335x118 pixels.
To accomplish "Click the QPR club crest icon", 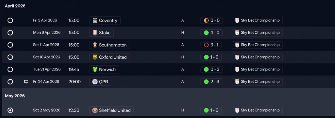I will [x=95, y=82].
